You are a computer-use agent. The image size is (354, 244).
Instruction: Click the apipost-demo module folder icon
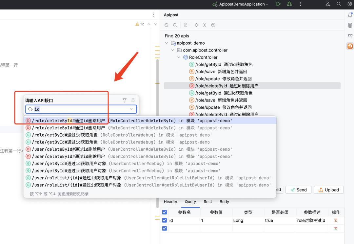click(173, 43)
